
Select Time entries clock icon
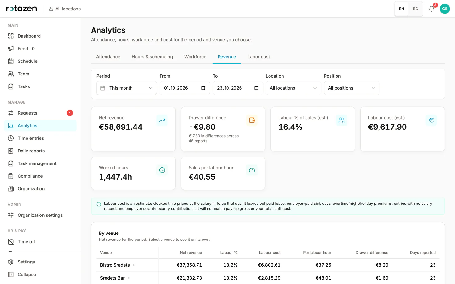click(11, 138)
